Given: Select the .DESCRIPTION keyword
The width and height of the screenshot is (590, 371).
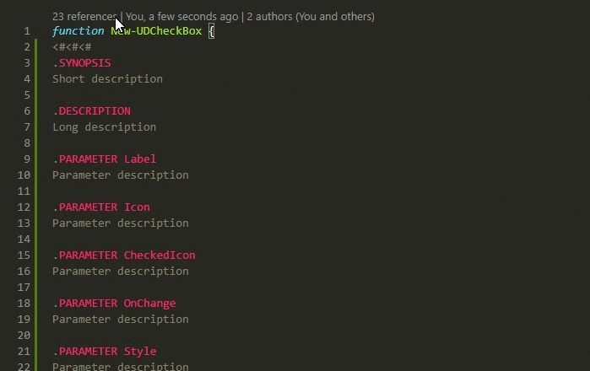Looking at the screenshot, I should 91,111.
